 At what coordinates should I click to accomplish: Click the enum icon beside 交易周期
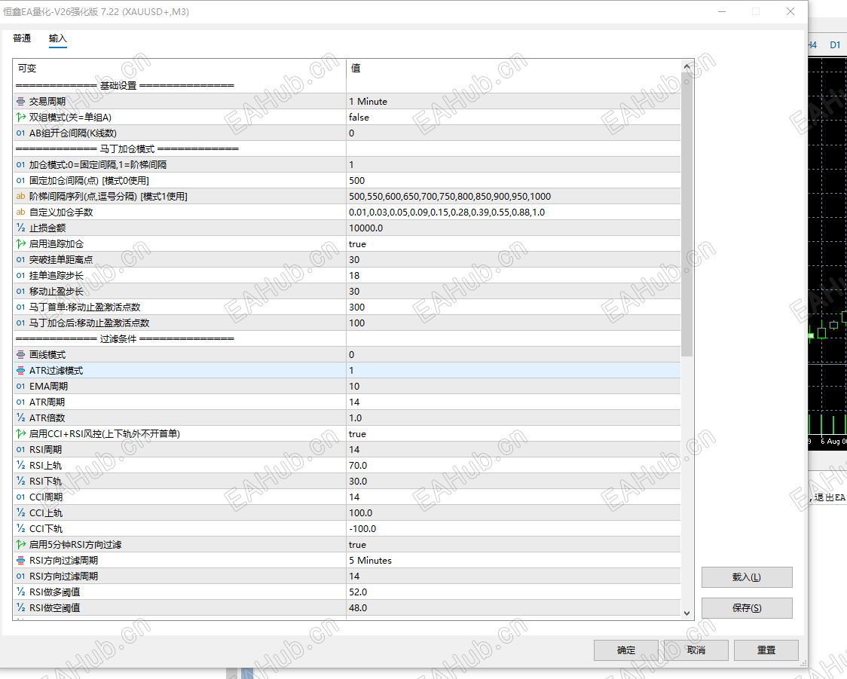tap(20, 102)
